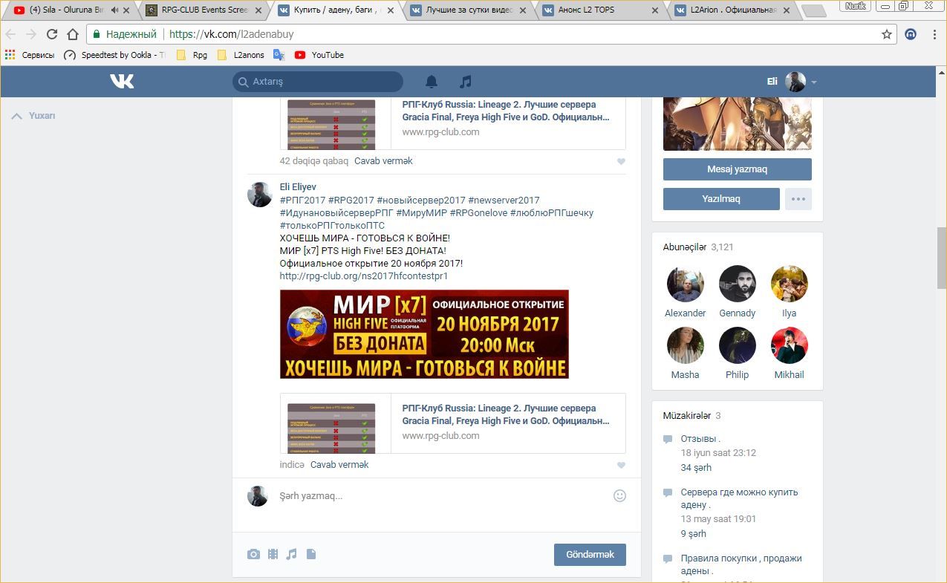947x583 pixels.
Task: Click the Yuxarı back-to-top link
Action: click(x=33, y=116)
